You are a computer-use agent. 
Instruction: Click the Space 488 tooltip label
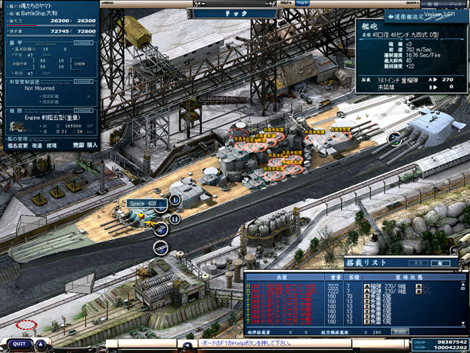[x=147, y=204]
